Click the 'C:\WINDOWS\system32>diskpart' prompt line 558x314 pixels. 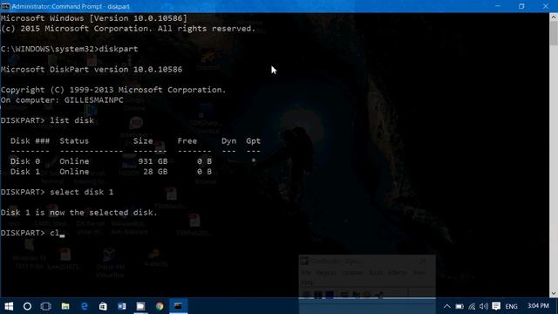(x=70, y=49)
